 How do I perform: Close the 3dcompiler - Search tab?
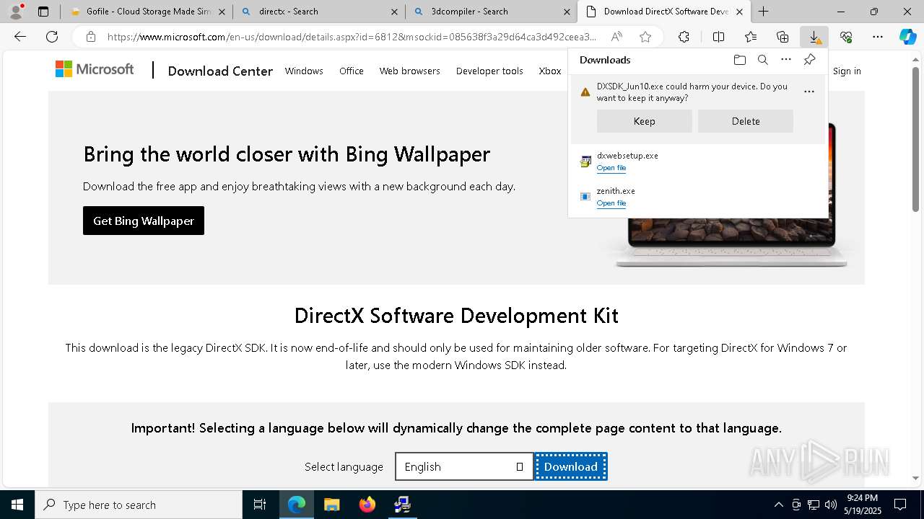coord(567,12)
